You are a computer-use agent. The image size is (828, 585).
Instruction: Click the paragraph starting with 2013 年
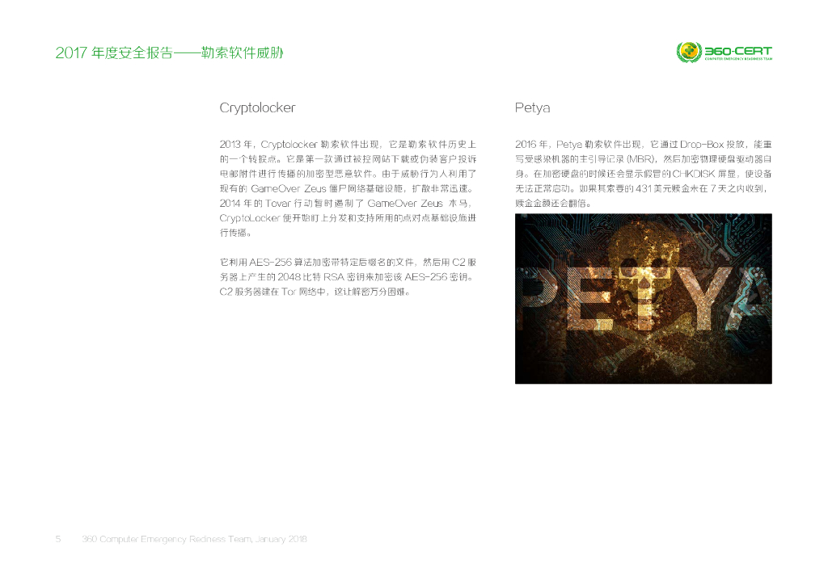pyautogui.click(x=348, y=188)
